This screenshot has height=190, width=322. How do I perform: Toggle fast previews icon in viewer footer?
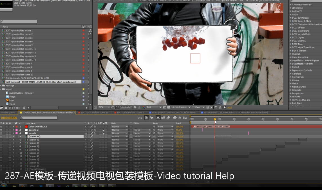(211, 108)
